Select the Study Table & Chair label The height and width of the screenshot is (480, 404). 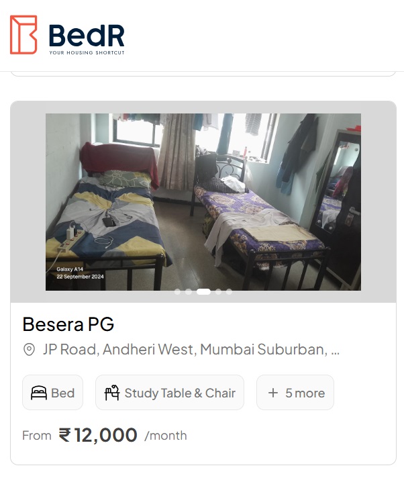tap(180, 393)
